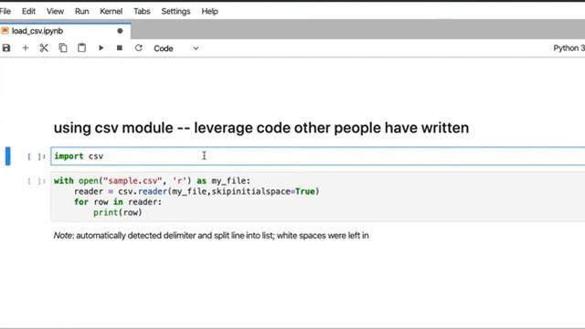This screenshot has height=329, width=585.
Task: Open the Kernel menu
Action: [111, 11]
